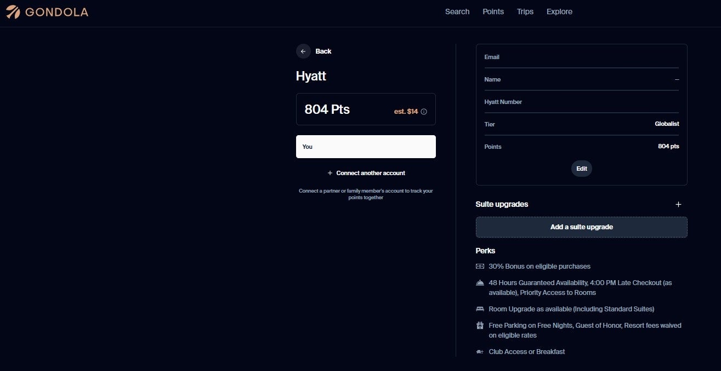
Task: Click the back arrow icon
Action: click(x=303, y=51)
